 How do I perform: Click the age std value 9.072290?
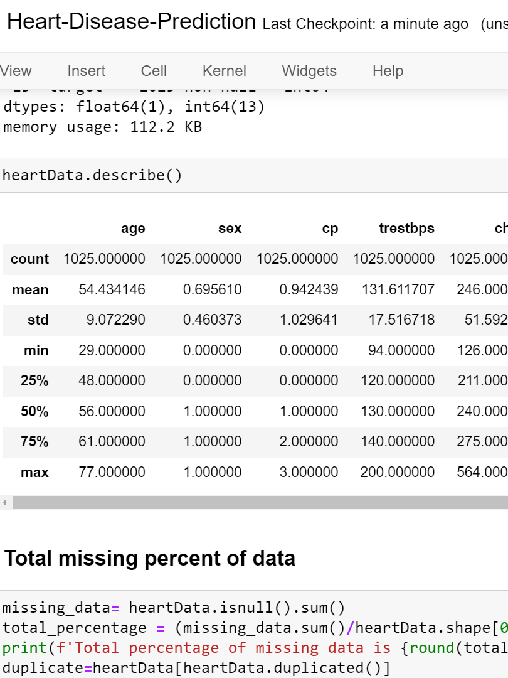coord(116,320)
